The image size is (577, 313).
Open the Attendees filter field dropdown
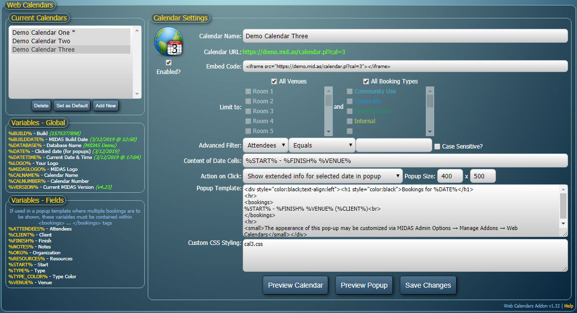pos(265,145)
